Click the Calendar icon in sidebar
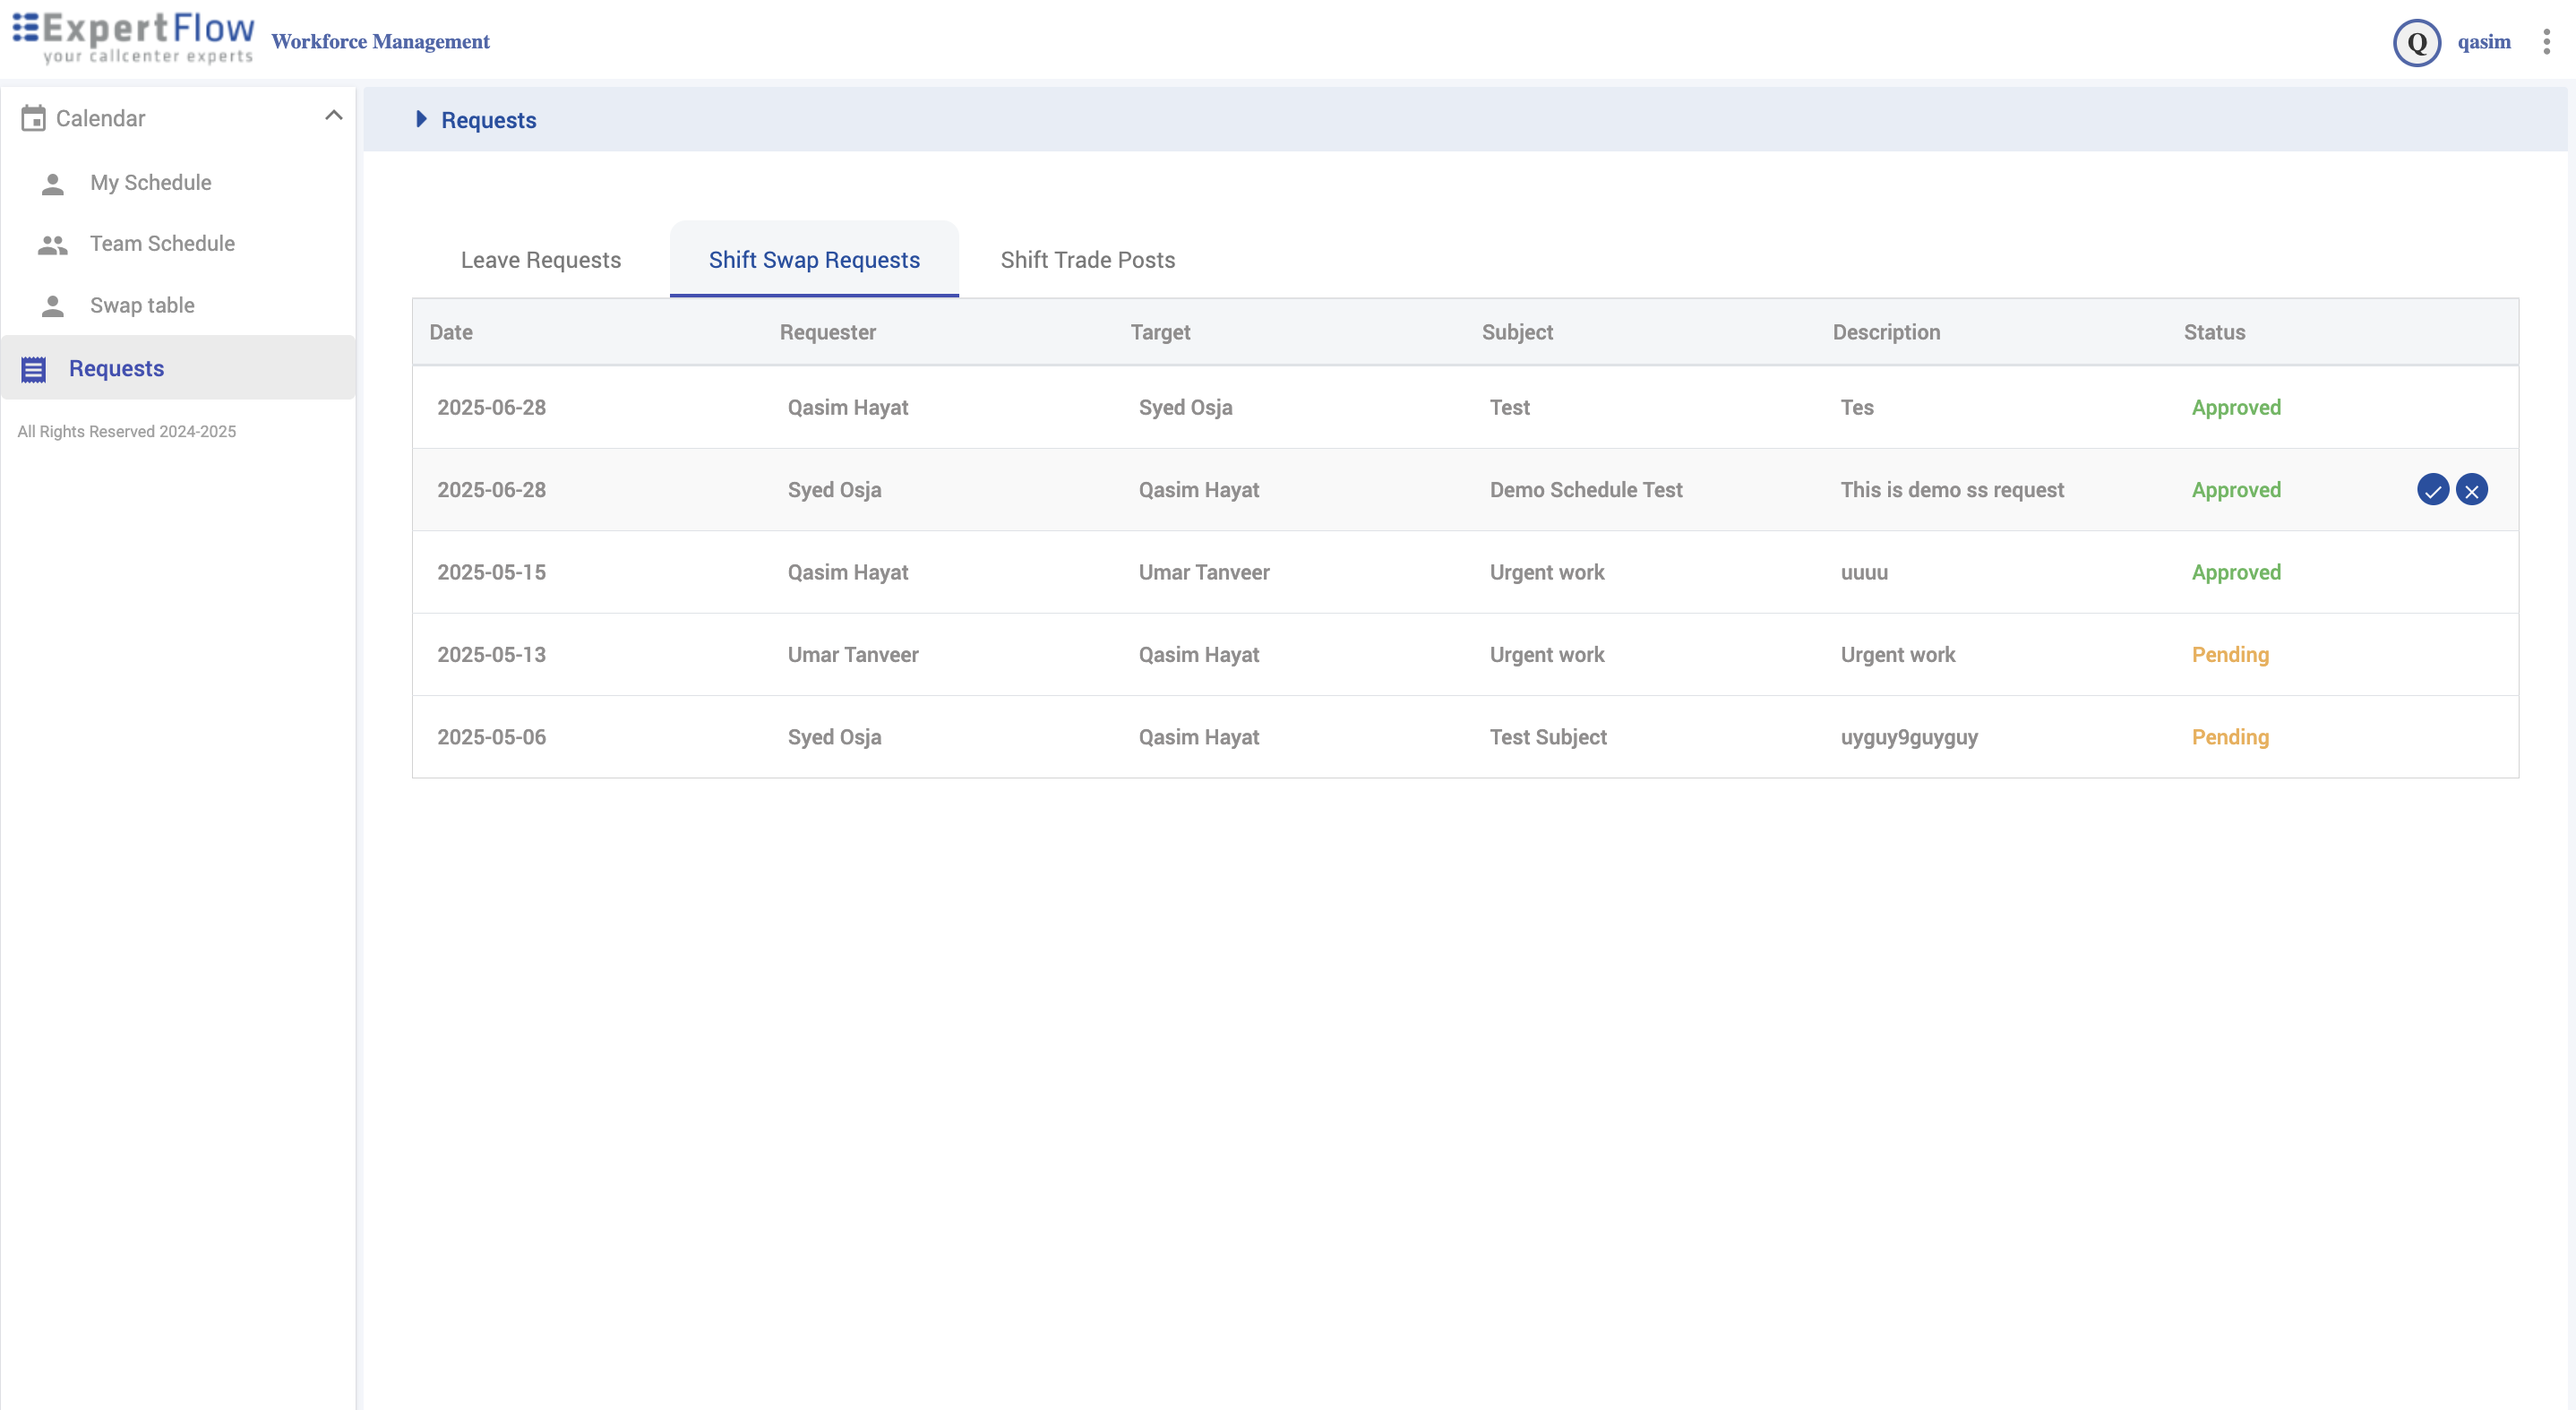 [x=33, y=118]
